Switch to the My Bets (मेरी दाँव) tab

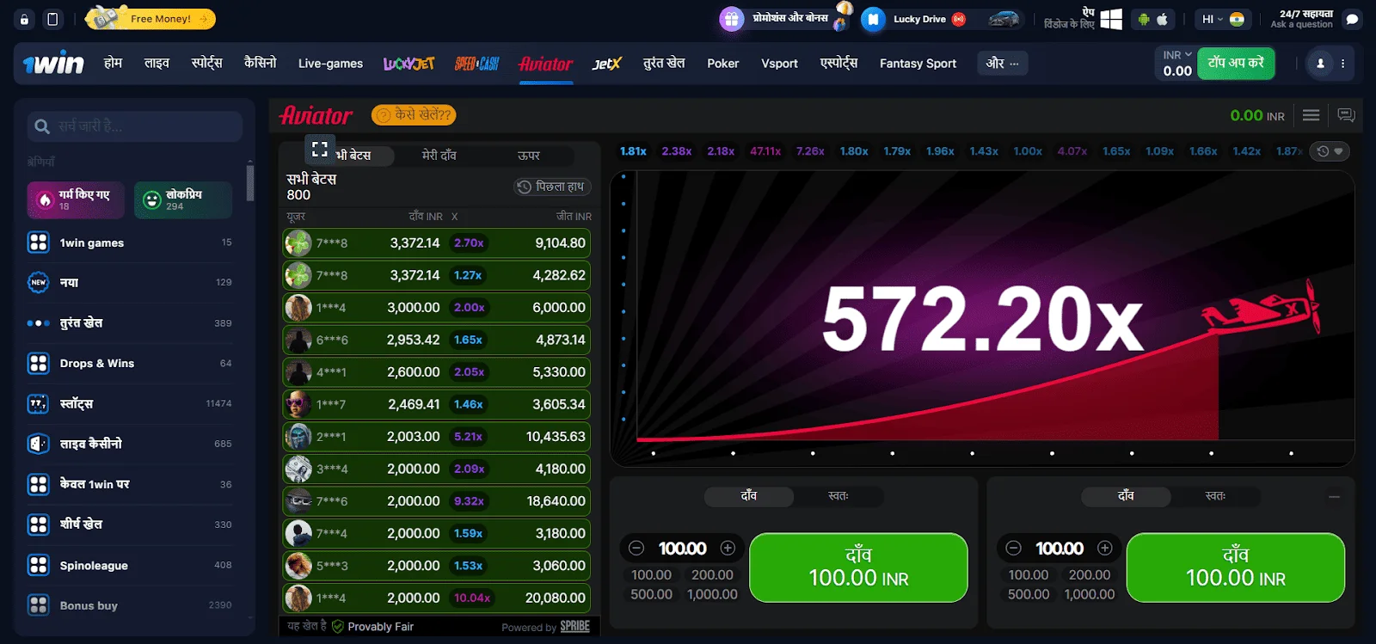[x=439, y=156]
